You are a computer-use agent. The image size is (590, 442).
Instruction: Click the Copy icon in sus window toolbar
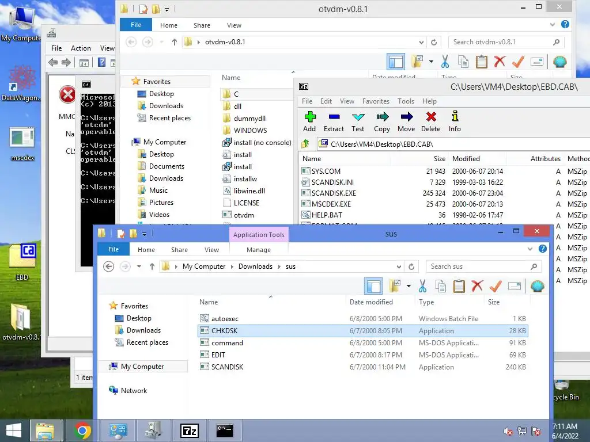click(x=441, y=287)
